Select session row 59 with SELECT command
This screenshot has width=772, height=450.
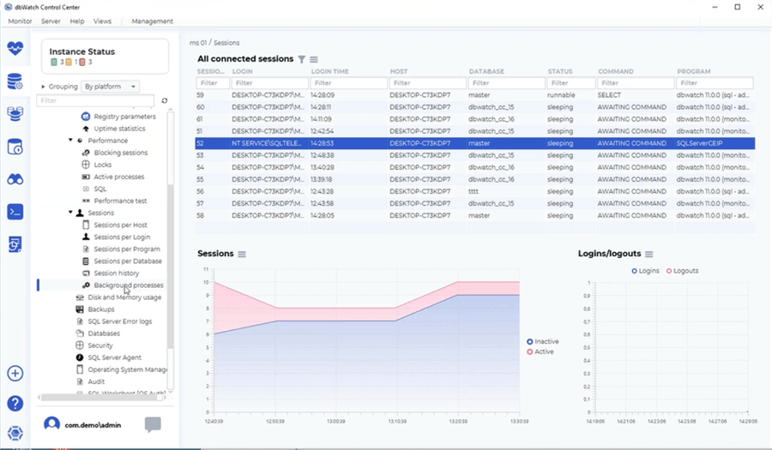(474, 95)
